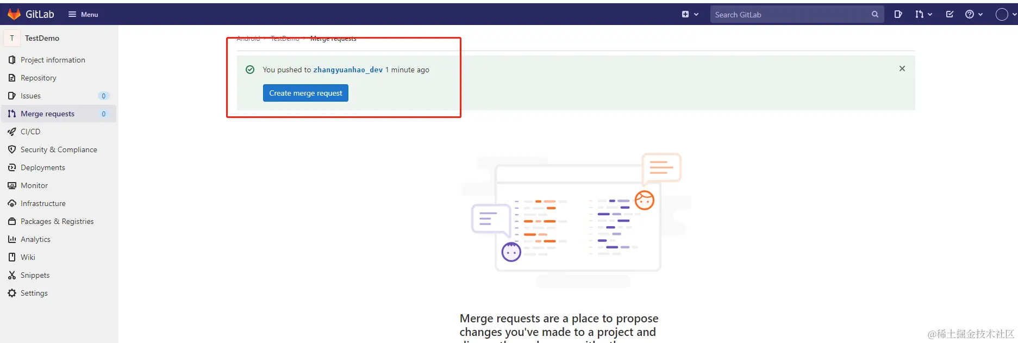Screen dimensions: 1018x343
Task: Click Deployments icon in sidebar
Action: tap(12, 167)
